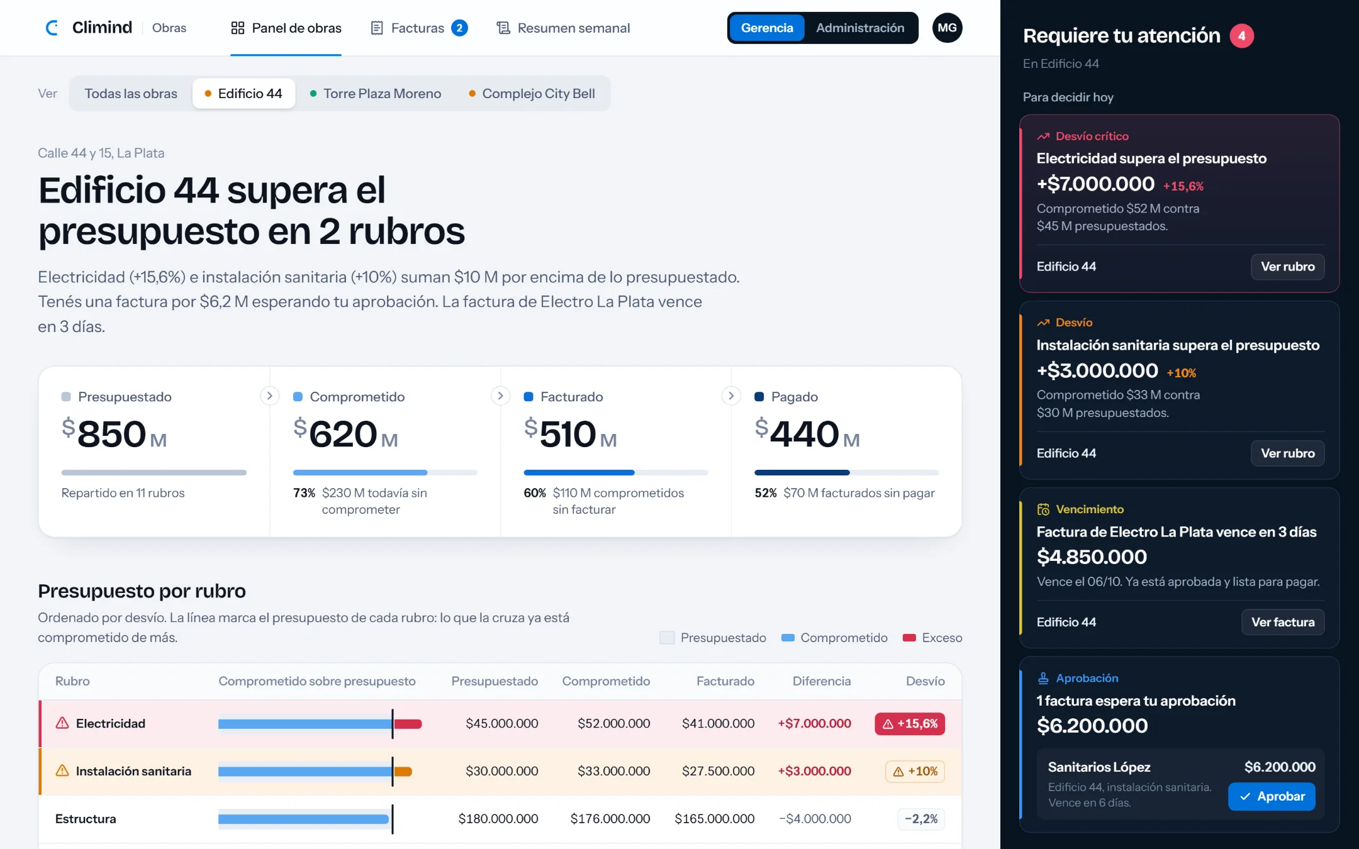Click the +10% desvío badge
This screenshot has height=849, width=1359.
tap(915, 772)
